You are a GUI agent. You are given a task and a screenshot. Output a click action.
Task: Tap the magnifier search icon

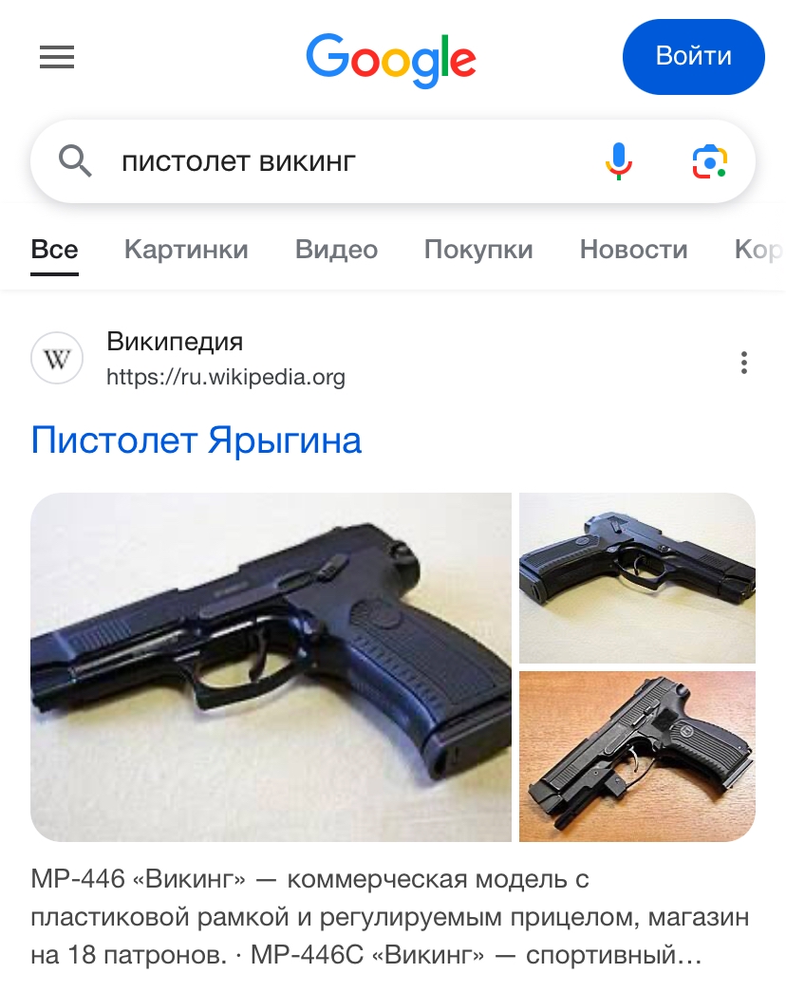[x=75, y=160]
